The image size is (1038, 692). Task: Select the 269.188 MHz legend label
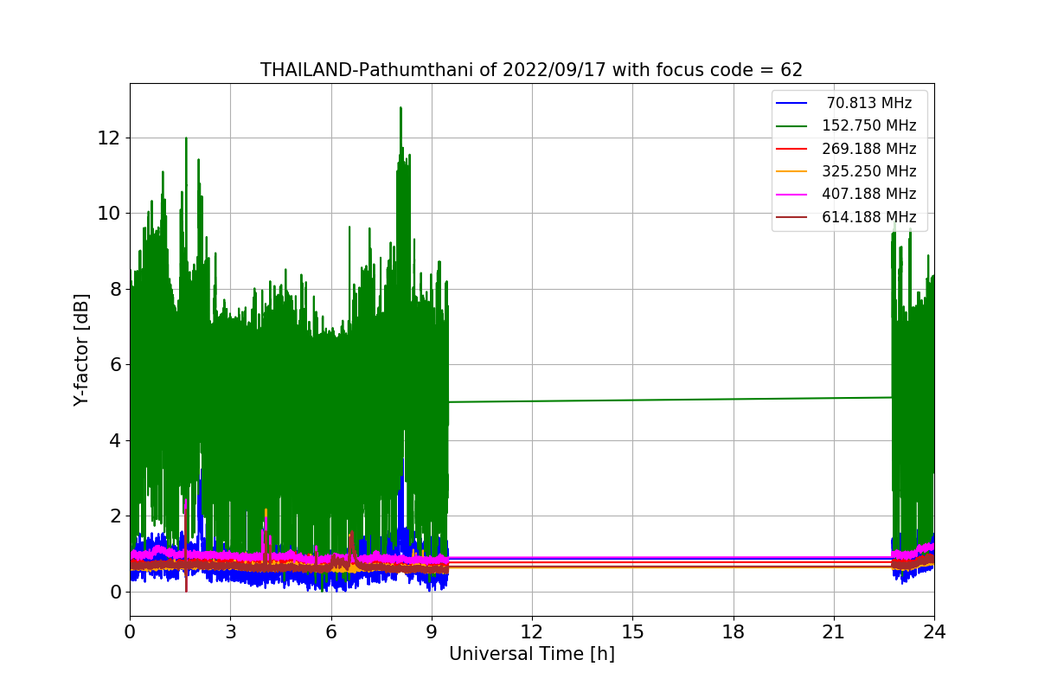pos(868,149)
